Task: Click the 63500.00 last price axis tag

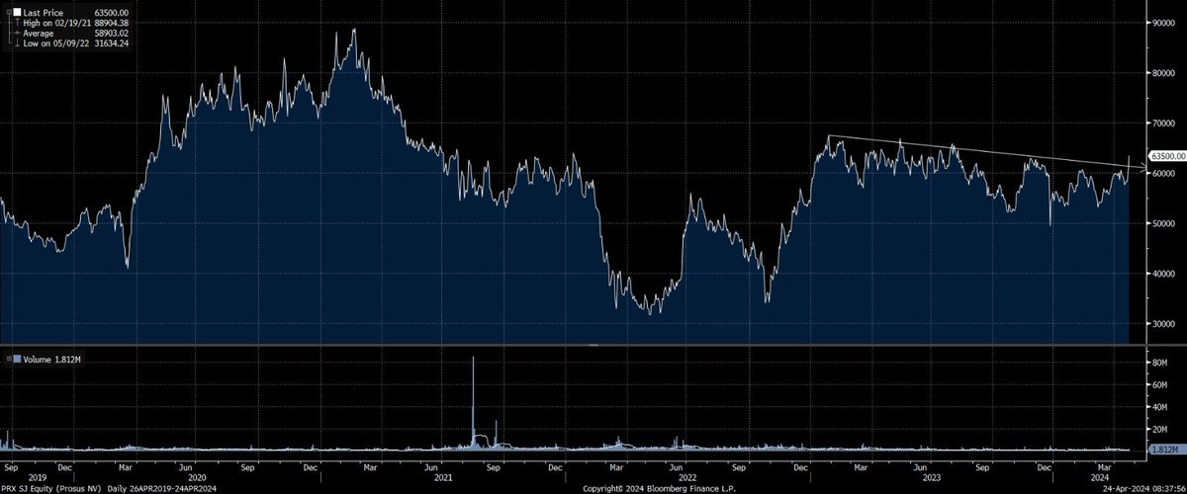Action: 1166,156
